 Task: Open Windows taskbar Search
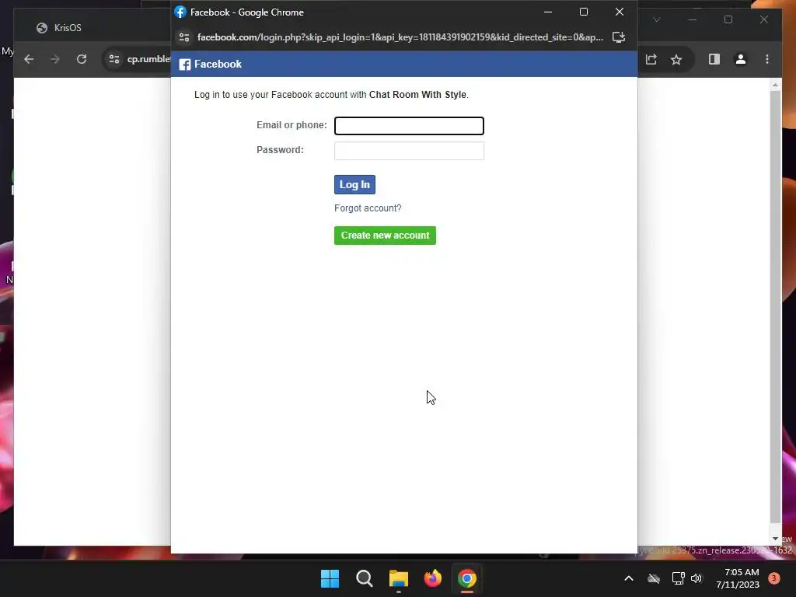click(x=364, y=578)
